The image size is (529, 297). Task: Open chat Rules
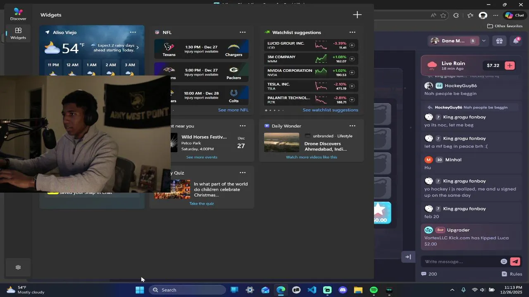coord(512,274)
